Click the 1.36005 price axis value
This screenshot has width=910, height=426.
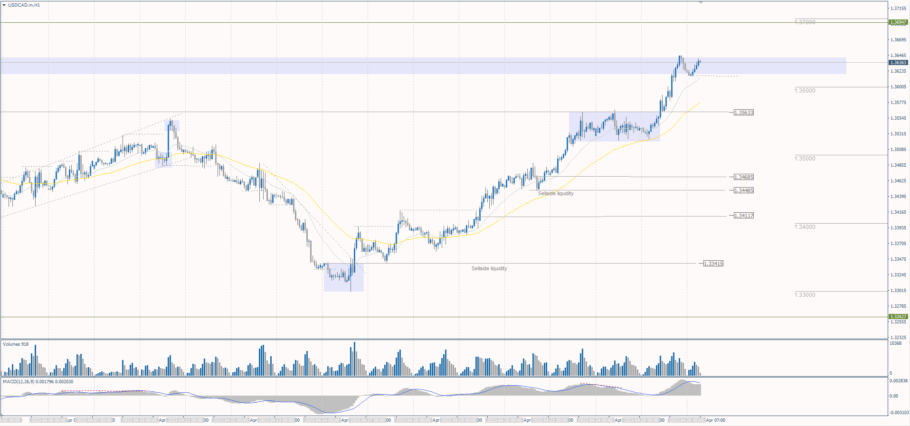pyautogui.click(x=898, y=87)
